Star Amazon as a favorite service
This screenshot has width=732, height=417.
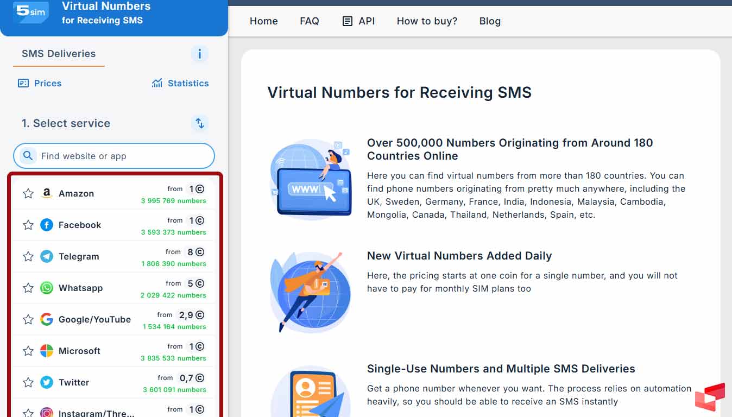click(28, 193)
